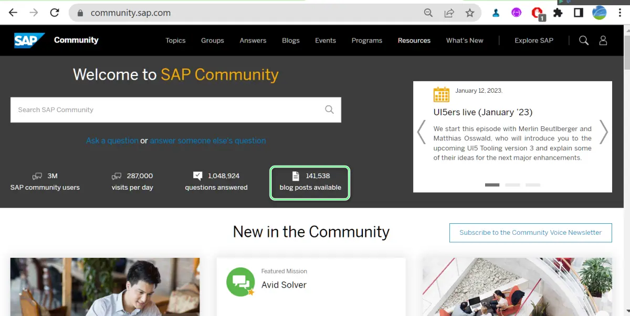Click the Community header text
This screenshot has height=316, width=630.
[76, 40]
